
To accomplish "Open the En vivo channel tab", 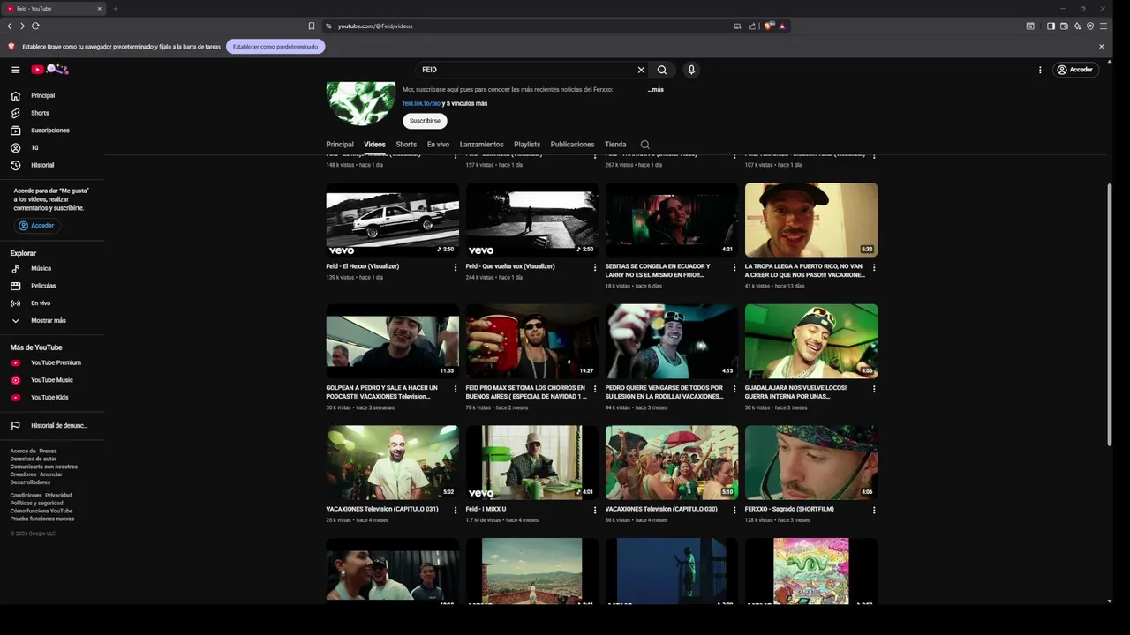I will (x=438, y=145).
